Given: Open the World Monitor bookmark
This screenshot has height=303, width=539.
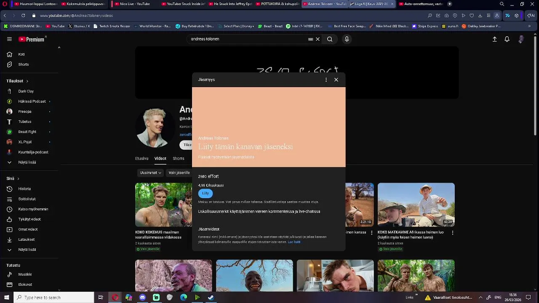Looking at the screenshot, I should pyautogui.click(x=152, y=26).
